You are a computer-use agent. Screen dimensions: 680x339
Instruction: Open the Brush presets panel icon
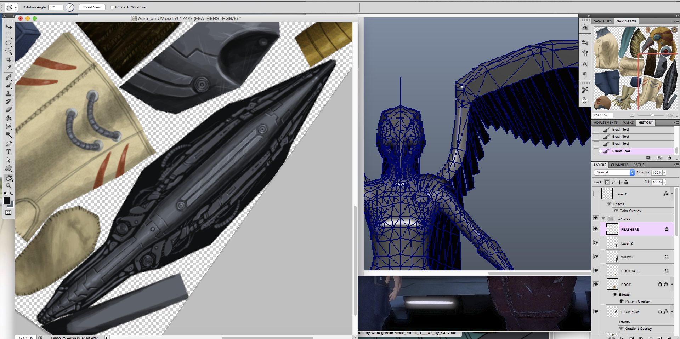point(585,42)
